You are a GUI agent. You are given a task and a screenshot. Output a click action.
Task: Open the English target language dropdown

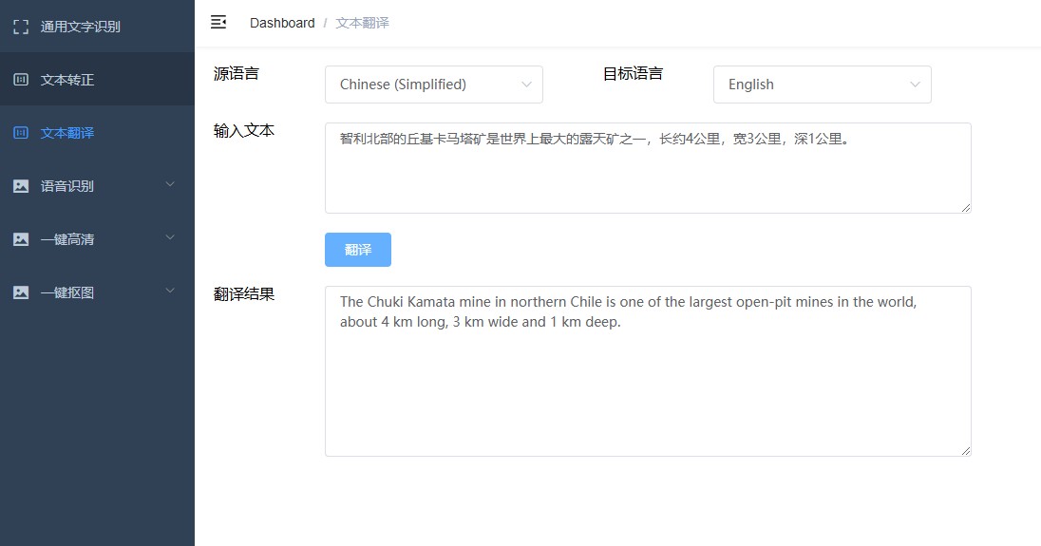(822, 85)
